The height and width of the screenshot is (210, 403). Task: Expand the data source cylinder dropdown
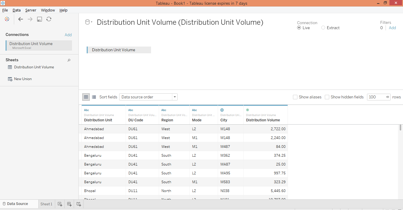tap(89, 22)
